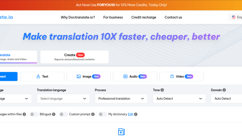Click the Video tab clip icon
This screenshot has height=136, width=242.
point(172,76)
